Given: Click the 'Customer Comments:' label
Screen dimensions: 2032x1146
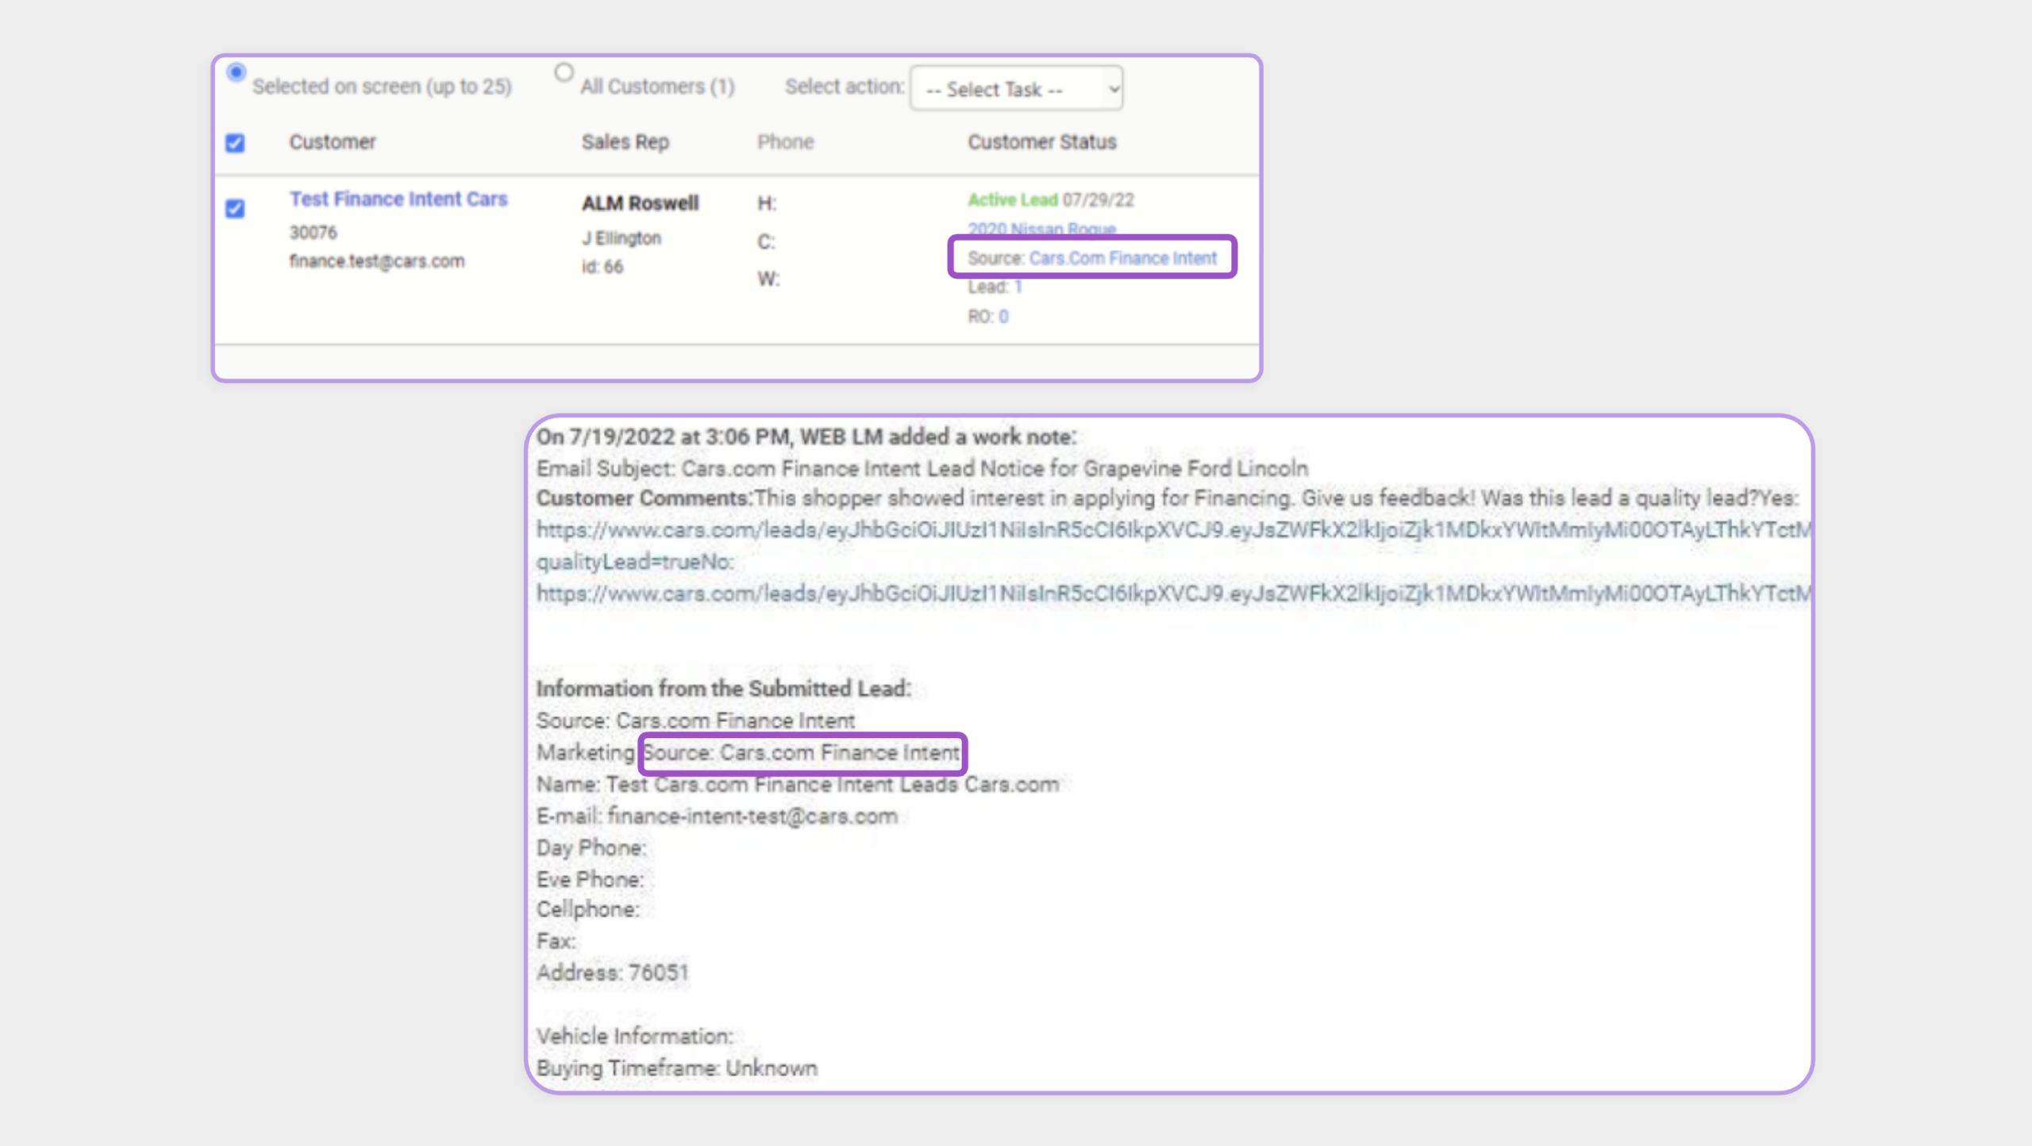Looking at the screenshot, I should click(644, 498).
